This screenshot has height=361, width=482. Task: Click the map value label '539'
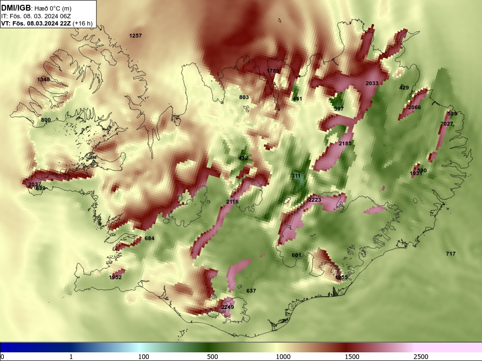click(x=452, y=114)
